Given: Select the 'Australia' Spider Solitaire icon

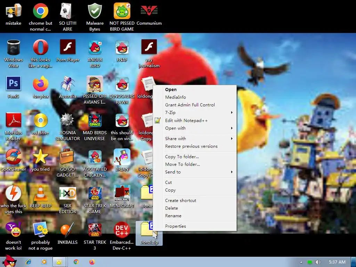Looking at the screenshot, I should coord(67,83).
